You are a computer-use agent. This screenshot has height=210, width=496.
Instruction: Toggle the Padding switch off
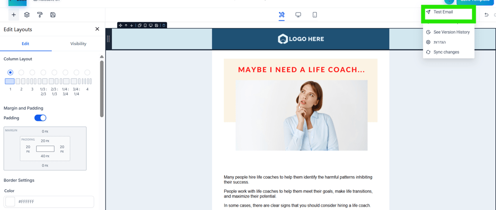[x=41, y=118]
